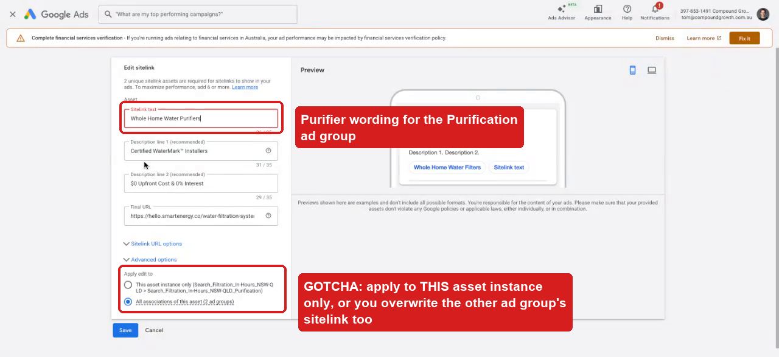This screenshot has width=779, height=357.
Task: Focus the top performing campaigns search box
Action: 198,14
